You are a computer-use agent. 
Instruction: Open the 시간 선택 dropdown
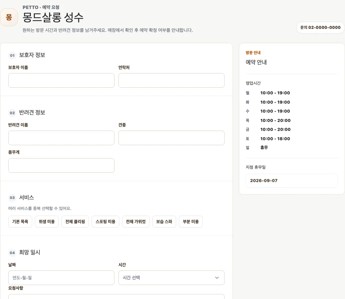tap(172, 278)
